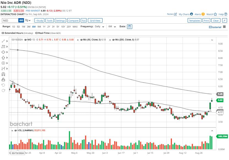Click the Templates button
Viewport: 229px width, 160px height.
click(195, 20)
